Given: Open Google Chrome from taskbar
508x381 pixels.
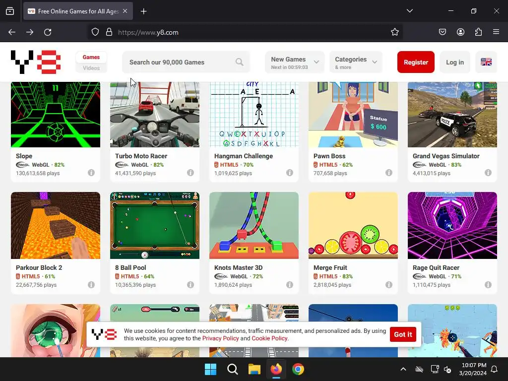Looking at the screenshot, I should [298, 369].
